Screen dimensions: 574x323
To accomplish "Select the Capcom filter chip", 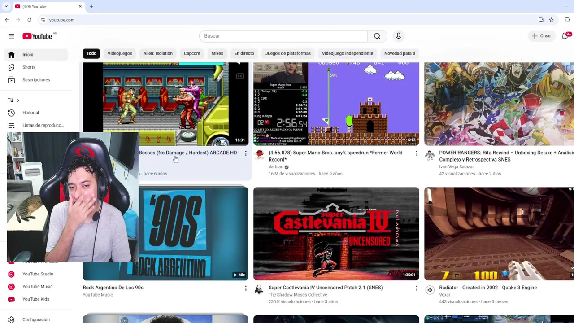I will [192, 53].
